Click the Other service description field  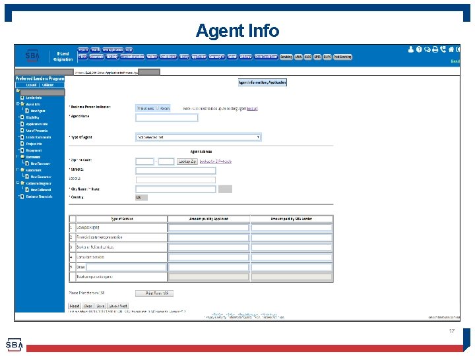click(x=126, y=267)
